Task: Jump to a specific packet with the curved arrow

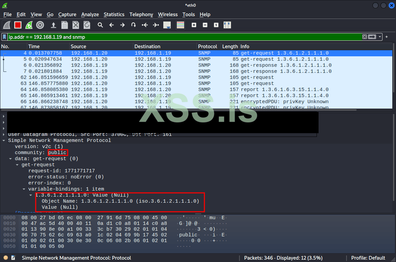Action: [134, 25]
